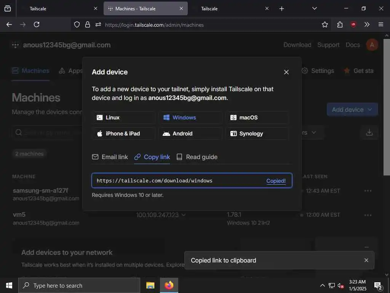Image resolution: width=390 pixels, height=293 pixels.
Task: Close the Add device dialog
Action: pyautogui.click(x=286, y=72)
